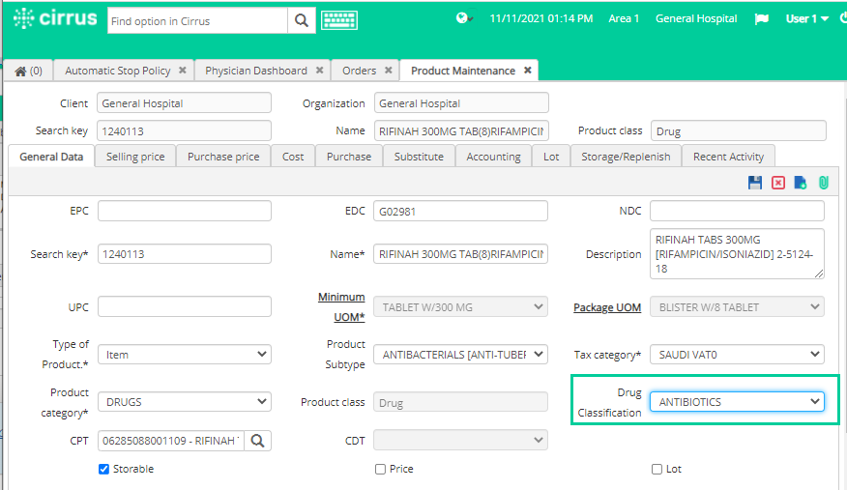Image resolution: width=847 pixels, height=490 pixels.
Task: Open the Accounting tab
Action: (494, 157)
